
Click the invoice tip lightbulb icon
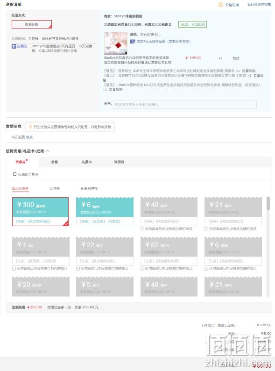[30, 127]
